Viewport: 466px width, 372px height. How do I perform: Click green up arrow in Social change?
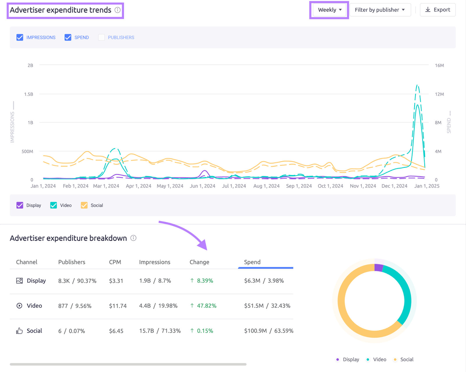[192, 331]
